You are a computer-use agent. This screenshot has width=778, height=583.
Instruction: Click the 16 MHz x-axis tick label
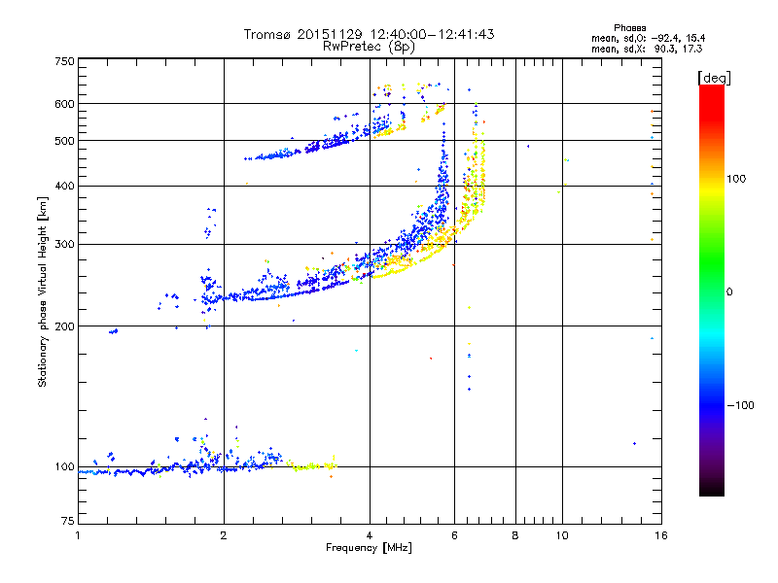click(x=658, y=535)
